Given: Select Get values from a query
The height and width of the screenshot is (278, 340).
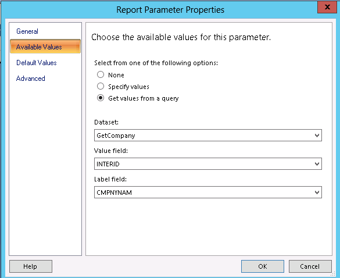Looking at the screenshot, I should point(101,98).
